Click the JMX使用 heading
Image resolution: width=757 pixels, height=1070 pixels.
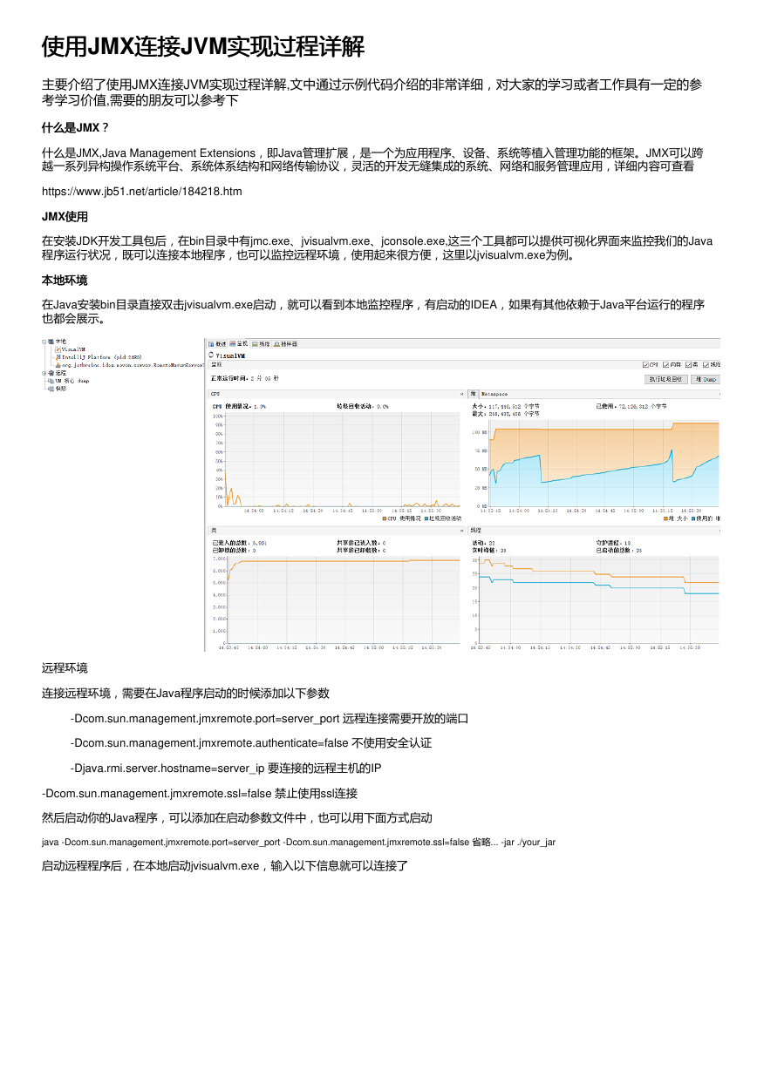(65, 216)
